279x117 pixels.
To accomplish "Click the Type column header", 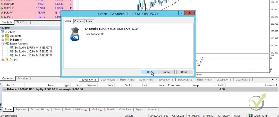I will click(x=62, y=85).
